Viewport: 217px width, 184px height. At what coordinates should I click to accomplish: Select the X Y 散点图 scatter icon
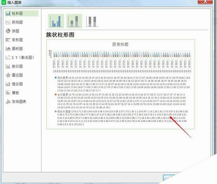click(8, 57)
